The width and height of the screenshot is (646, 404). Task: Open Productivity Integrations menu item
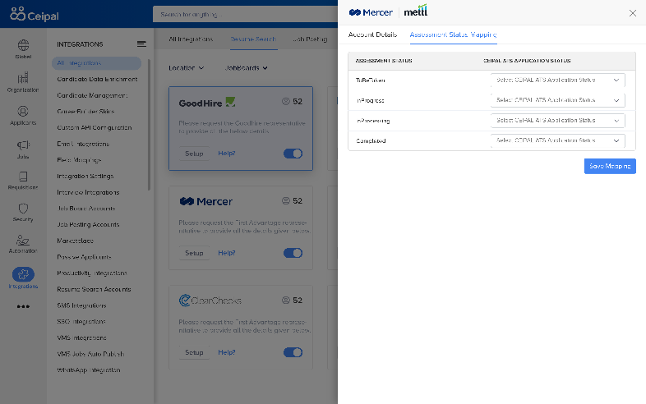coord(92,273)
